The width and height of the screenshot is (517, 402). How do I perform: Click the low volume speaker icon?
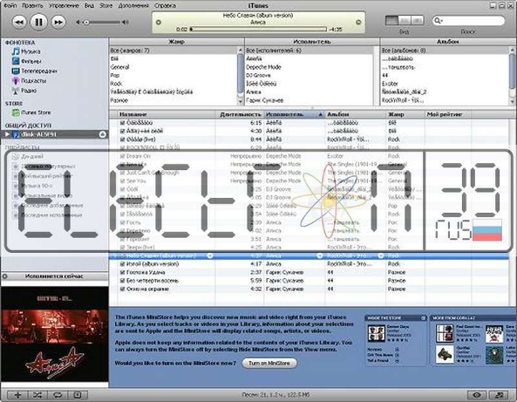pyautogui.click(x=78, y=22)
